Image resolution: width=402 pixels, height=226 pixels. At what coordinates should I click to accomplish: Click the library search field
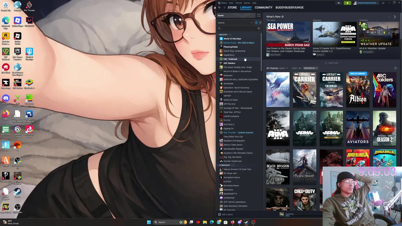coord(237,29)
